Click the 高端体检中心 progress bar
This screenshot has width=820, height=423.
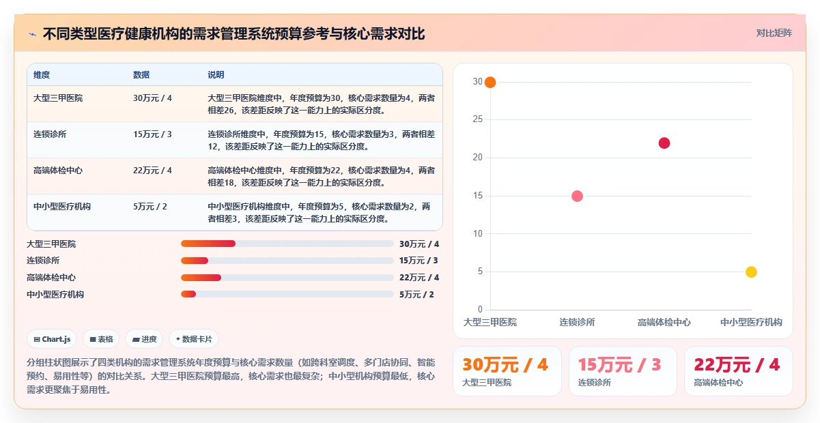(287, 278)
